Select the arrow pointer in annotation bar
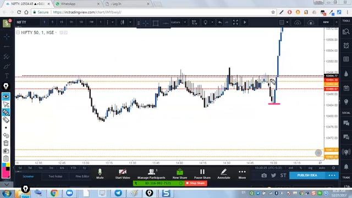Viewport: 352px width, 198px height. [x=6, y=105]
